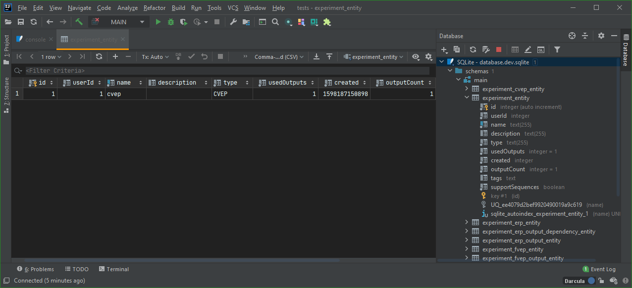Image resolution: width=632 pixels, height=288 pixels.
Task: Open Data Source Properties
Action: [x=486, y=49]
